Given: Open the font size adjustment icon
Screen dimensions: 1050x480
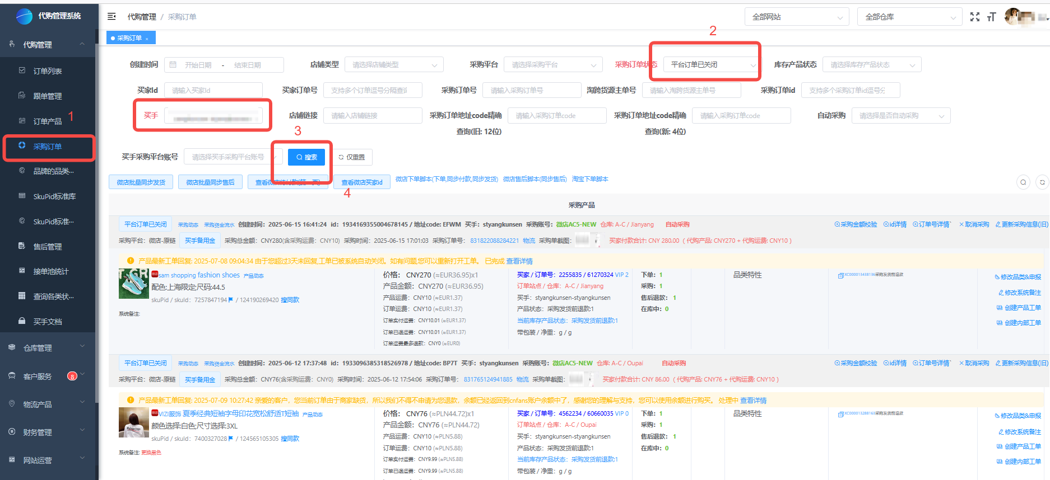Looking at the screenshot, I should (991, 17).
